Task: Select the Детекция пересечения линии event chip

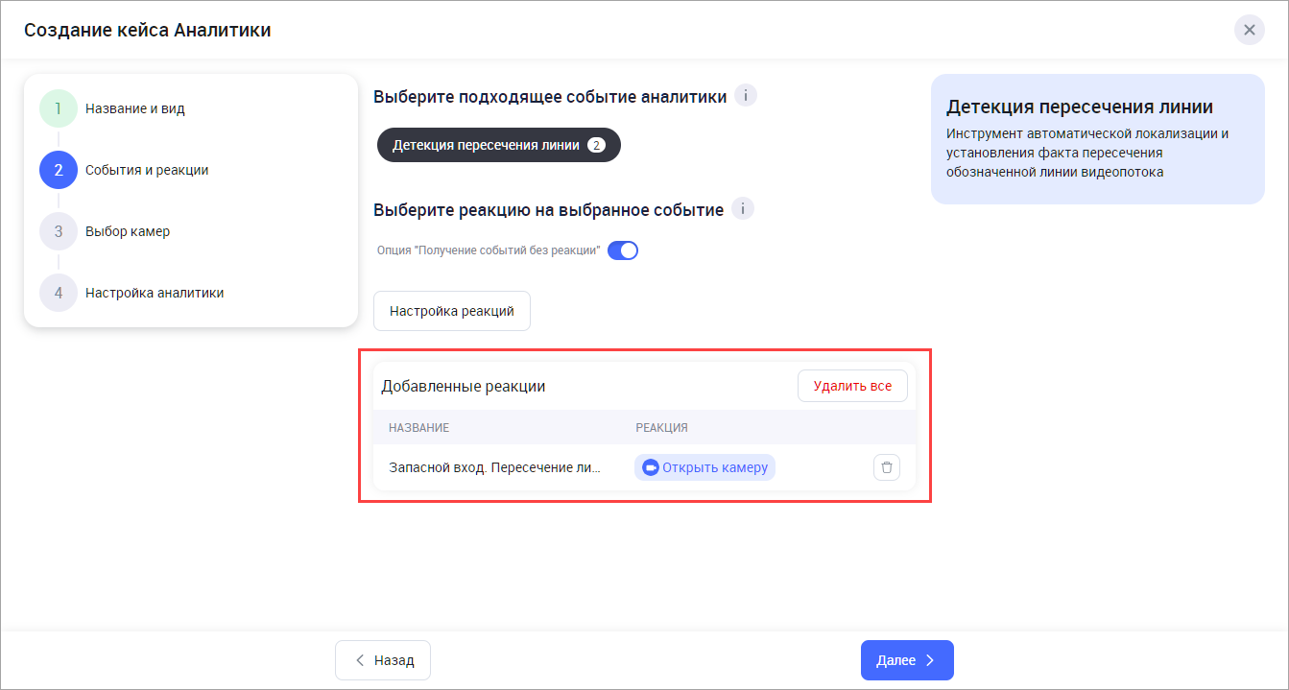Action: 486,146
